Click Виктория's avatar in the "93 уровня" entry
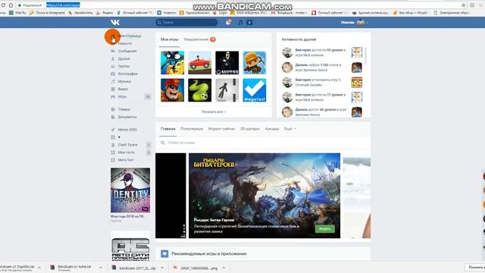The image size is (485, 273). tap(287, 52)
